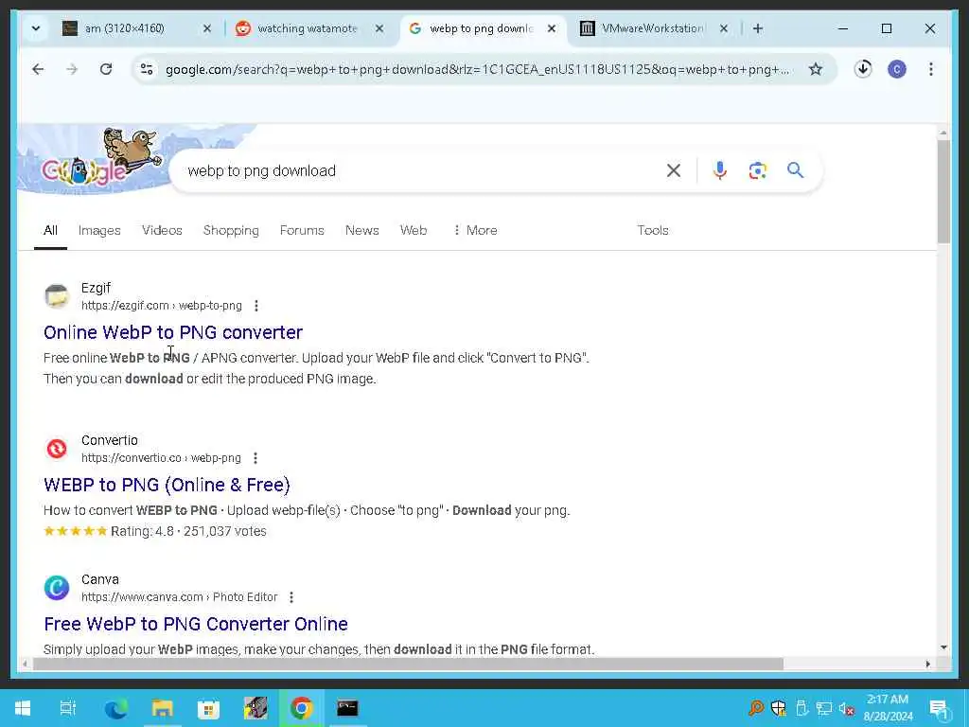Click the vertical page scrollbar thumb
The height and width of the screenshot is (727, 969).
[943, 191]
